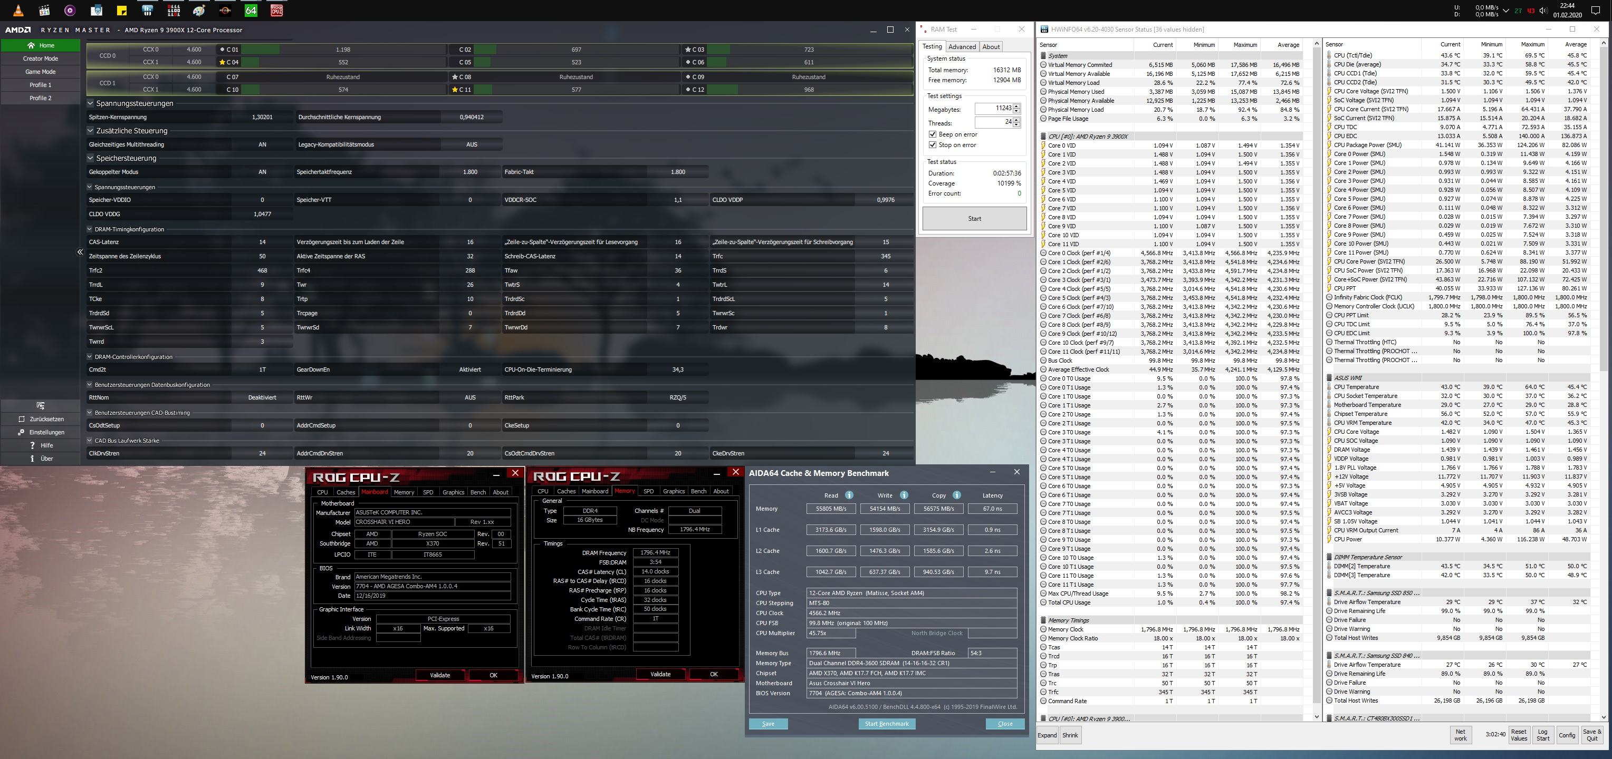Collapse Benutzersteuerungen Datenbuskonfiguration section

point(90,384)
